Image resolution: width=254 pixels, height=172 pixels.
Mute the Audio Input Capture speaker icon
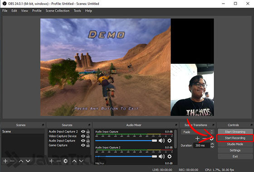click(x=161, y=141)
